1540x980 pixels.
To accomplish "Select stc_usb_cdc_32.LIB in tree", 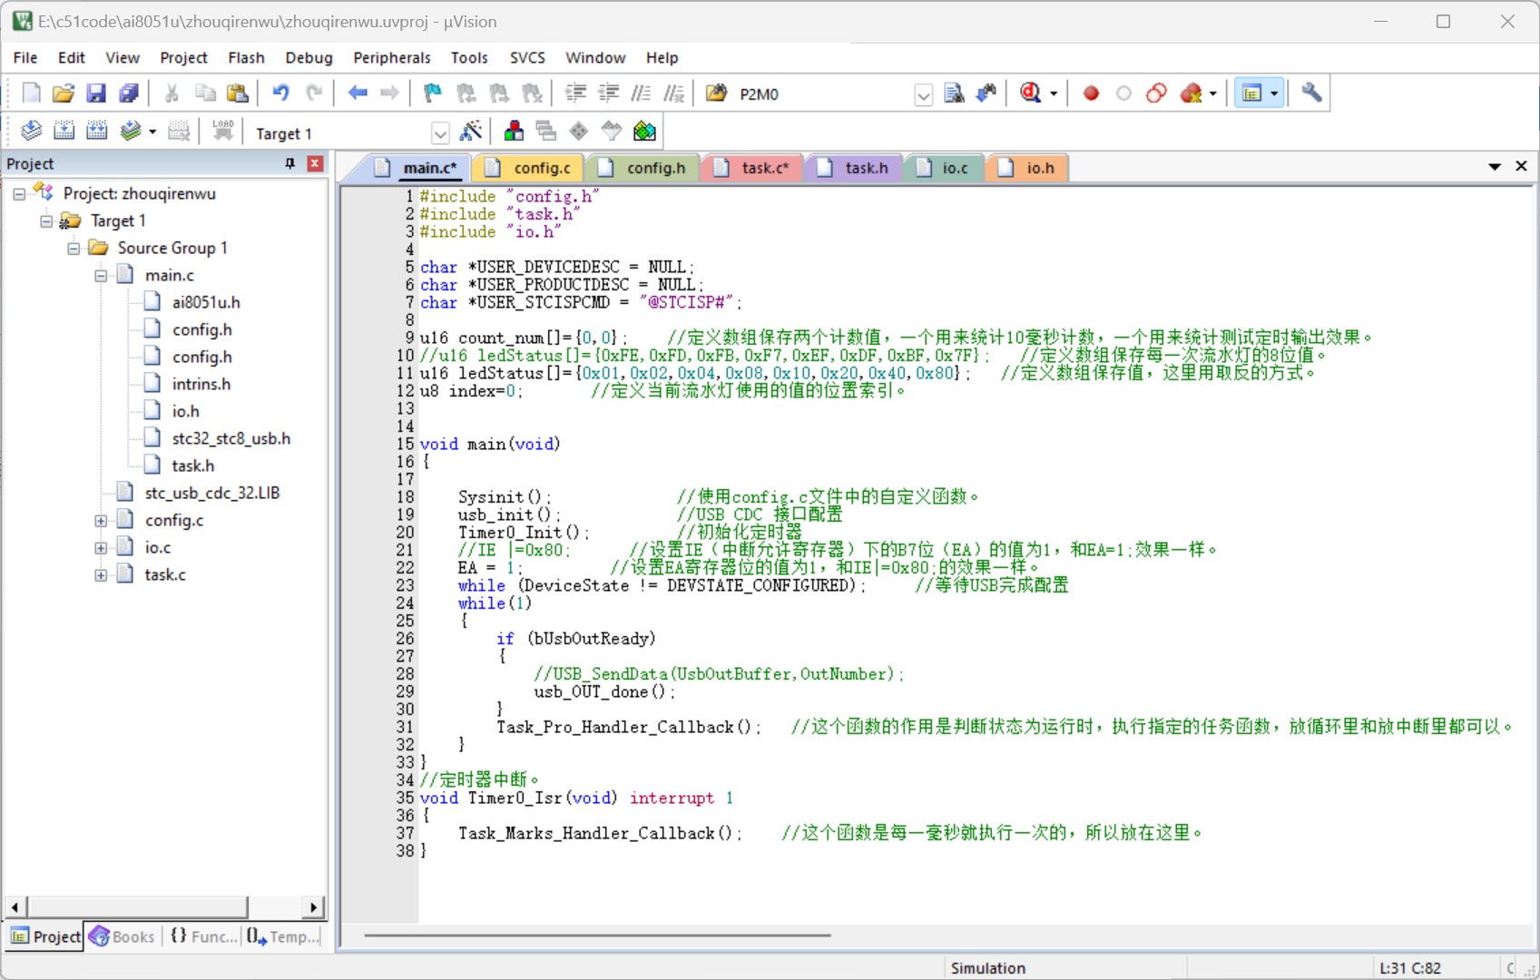I will [x=199, y=493].
